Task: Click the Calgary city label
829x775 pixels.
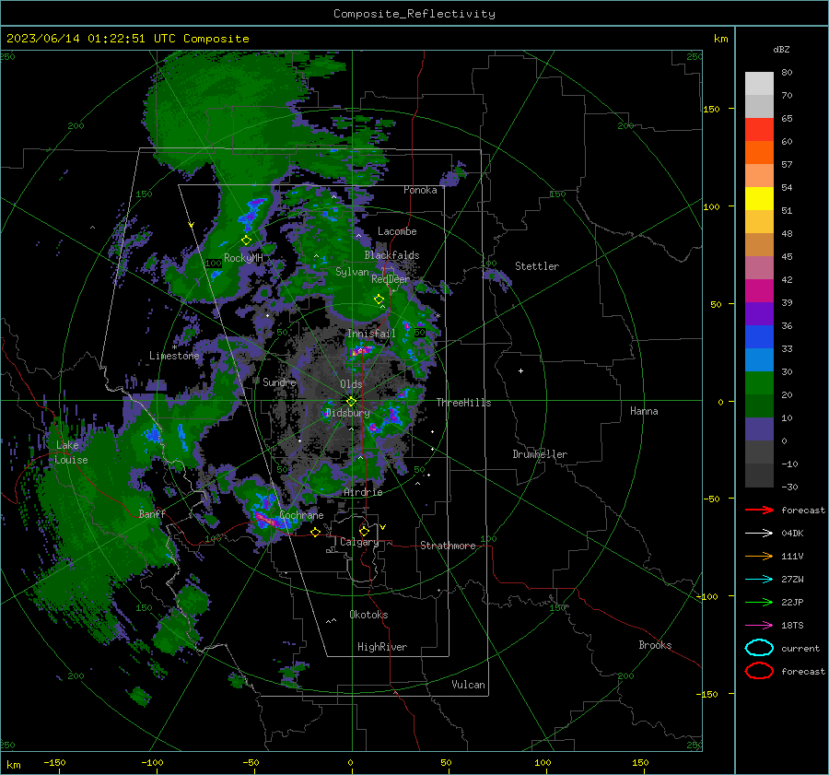Action: coord(359,542)
